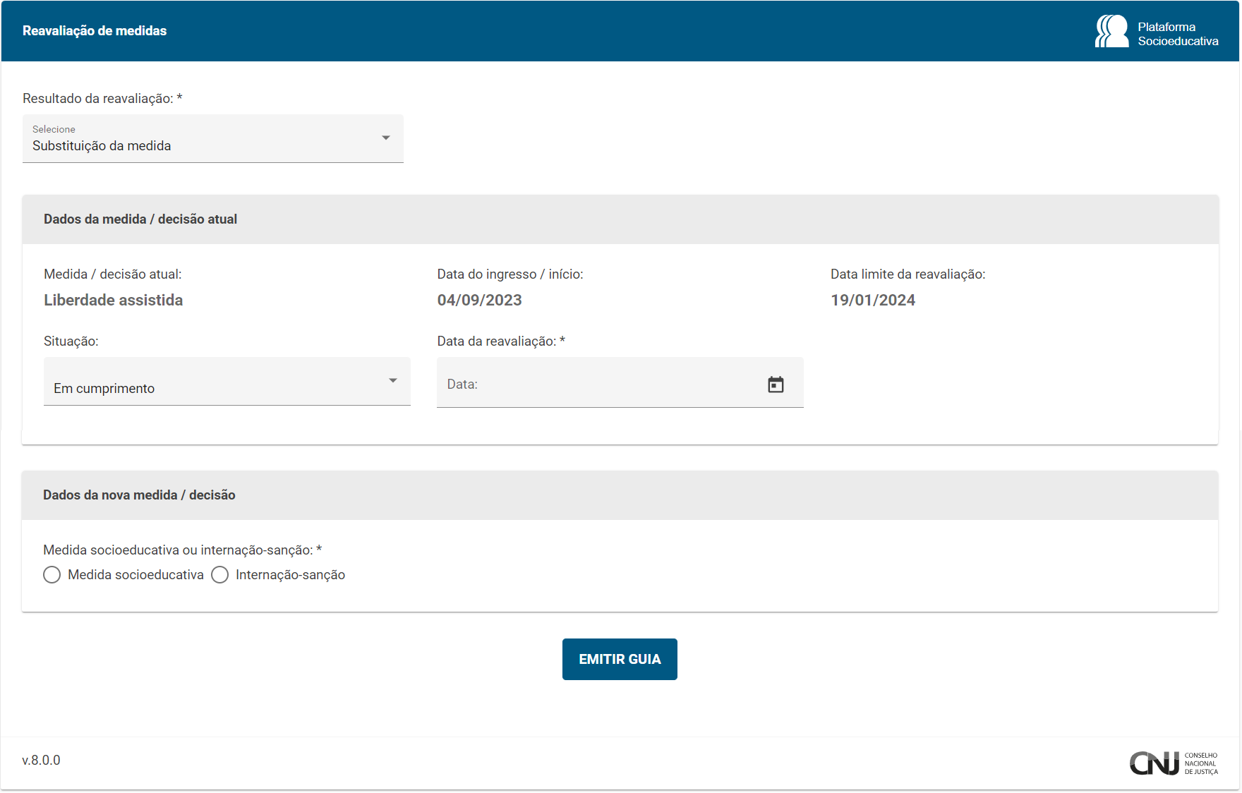Click the Liberdade assistida value
Viewport: 1242px width, 793px height.
[113, 300]
